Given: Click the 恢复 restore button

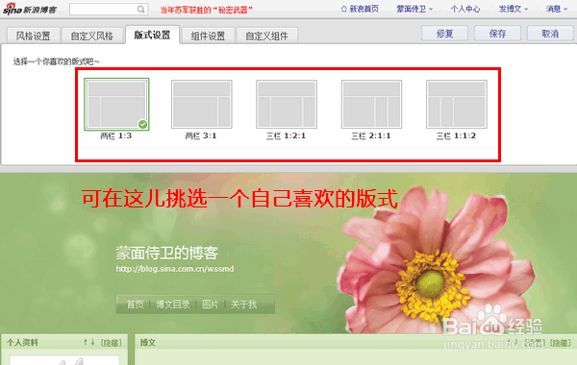Looking at the screenshot, I should [x=444, y=34].
